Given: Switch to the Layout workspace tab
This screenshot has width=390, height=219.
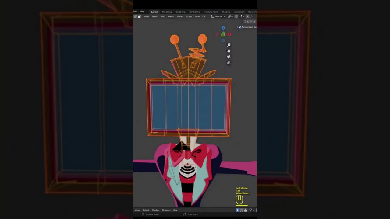Looking at the screenshot, I should [154, 12].
